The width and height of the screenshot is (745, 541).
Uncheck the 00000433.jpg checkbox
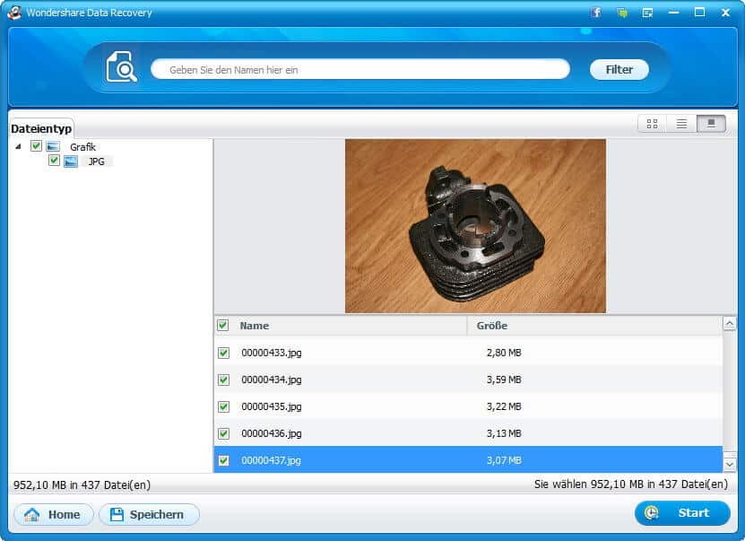[223, 353]
